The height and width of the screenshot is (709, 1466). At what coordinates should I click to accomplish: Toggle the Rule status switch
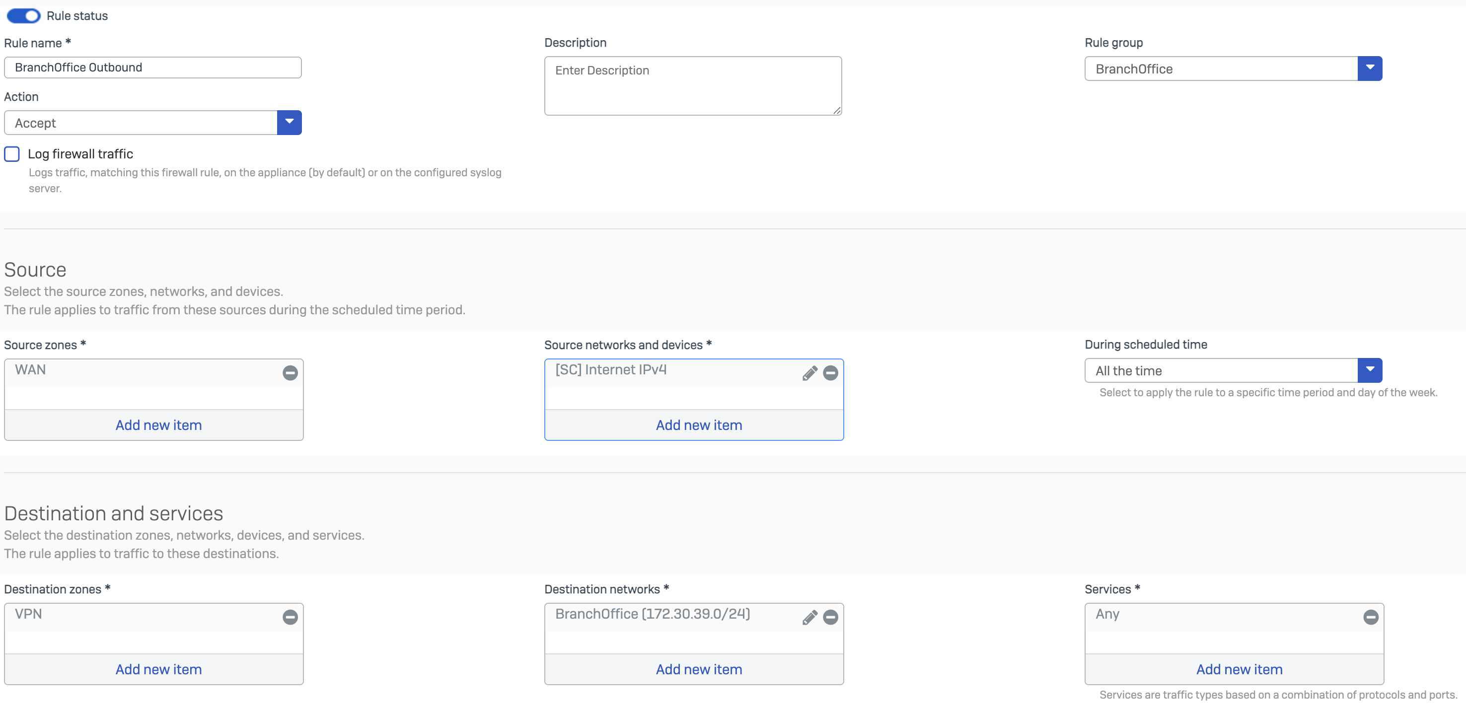click(x=23, y=16)
